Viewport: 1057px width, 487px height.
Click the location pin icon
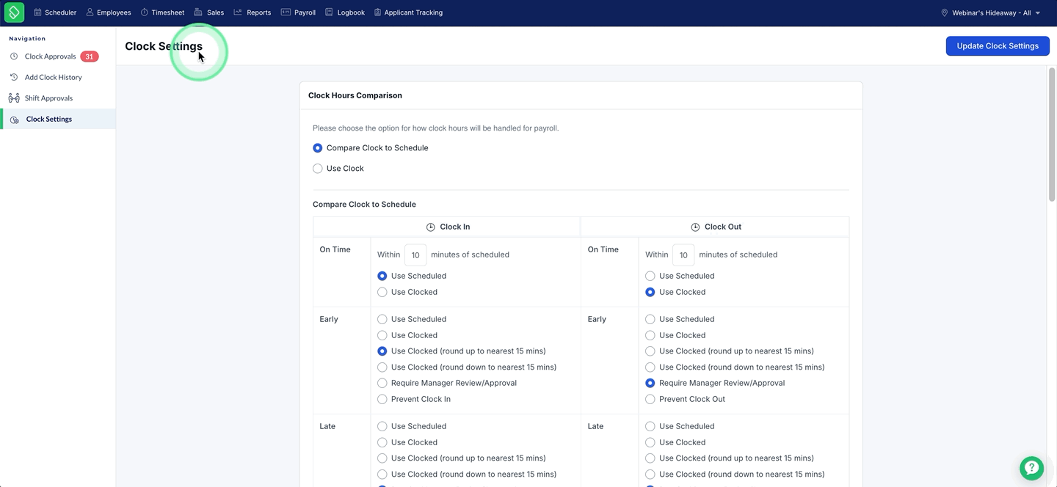pos(945,12)
